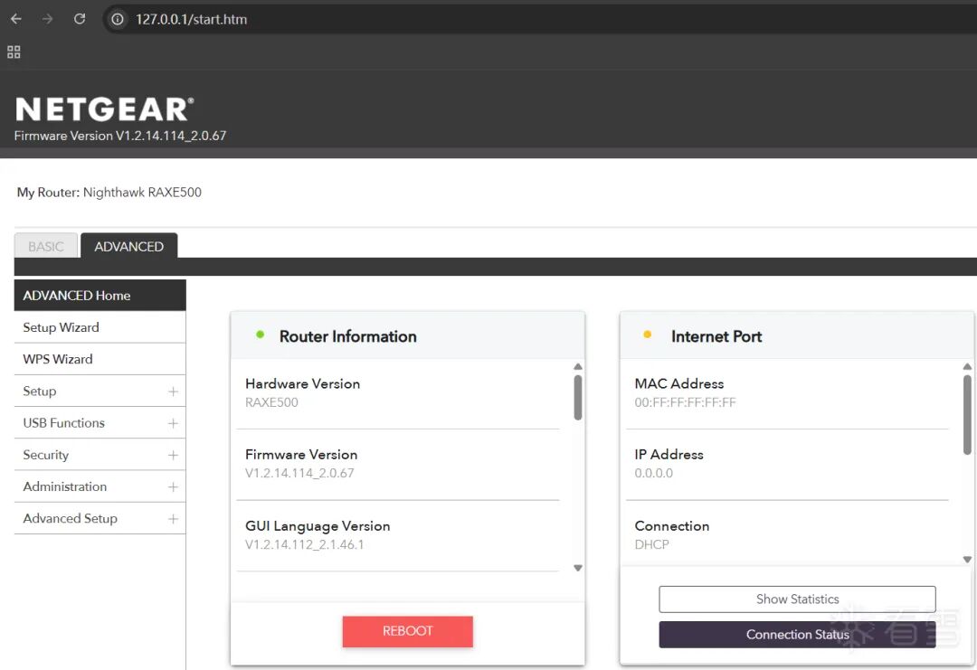This screenshot has width=977, height=670.
Task: Click GUI Language Version label
Action: (318, 526)
